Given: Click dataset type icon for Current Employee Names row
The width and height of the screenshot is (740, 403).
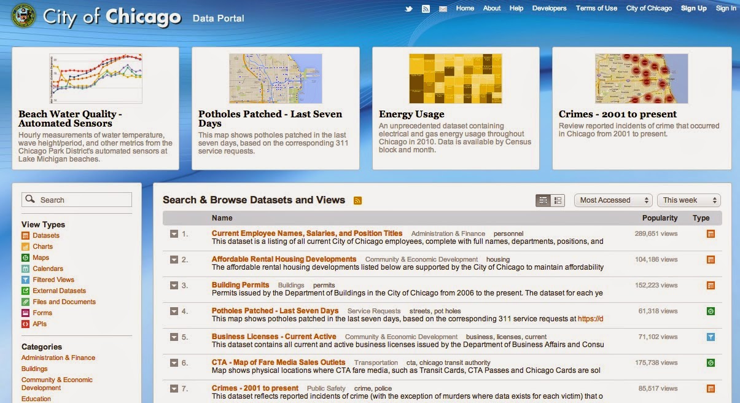Looking at the screenshot, I should pos(711,234).
